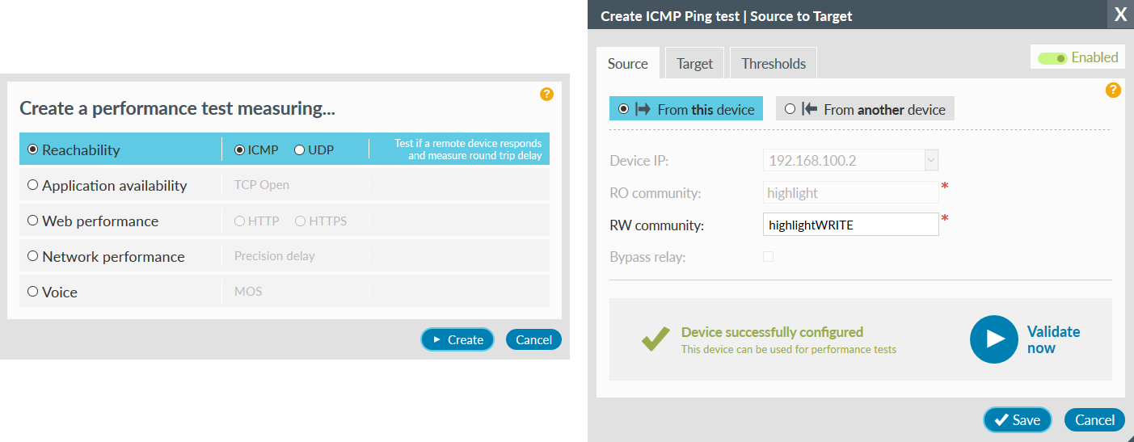Choose the Voice test radio button
The height and width of the screenshot is (442, 1134).
[32, 292]
